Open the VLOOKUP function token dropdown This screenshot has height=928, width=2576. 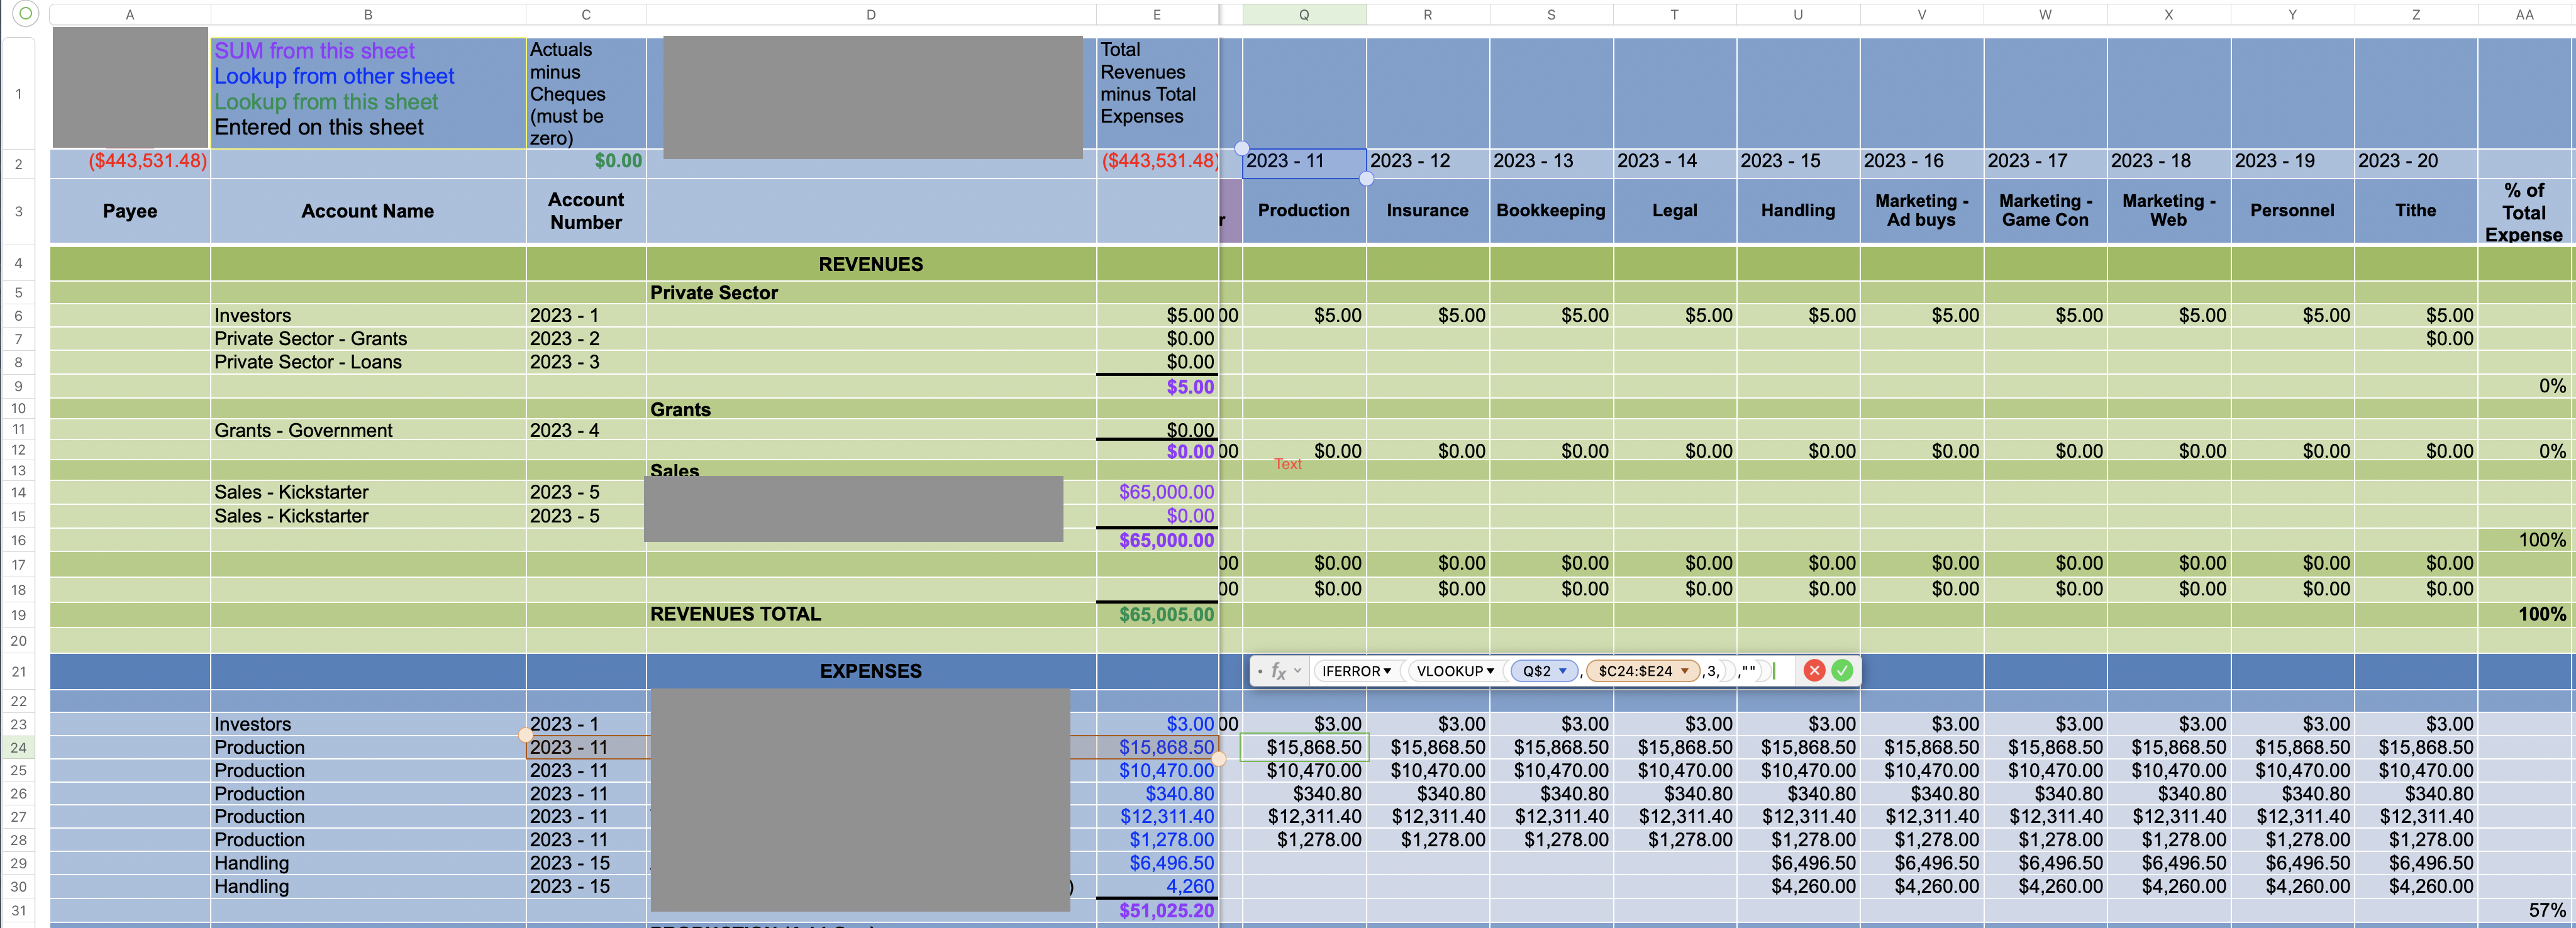(x=1490, y=671)
